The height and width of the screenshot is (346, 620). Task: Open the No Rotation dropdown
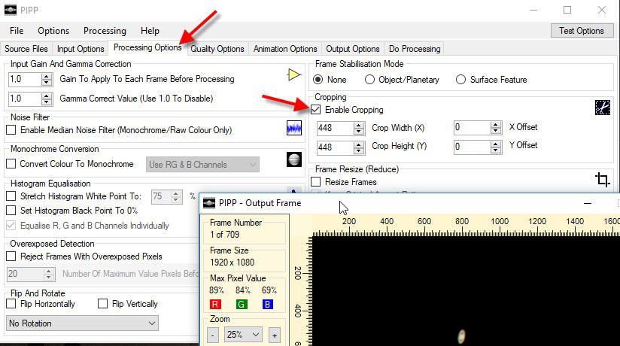pos(82,323)
